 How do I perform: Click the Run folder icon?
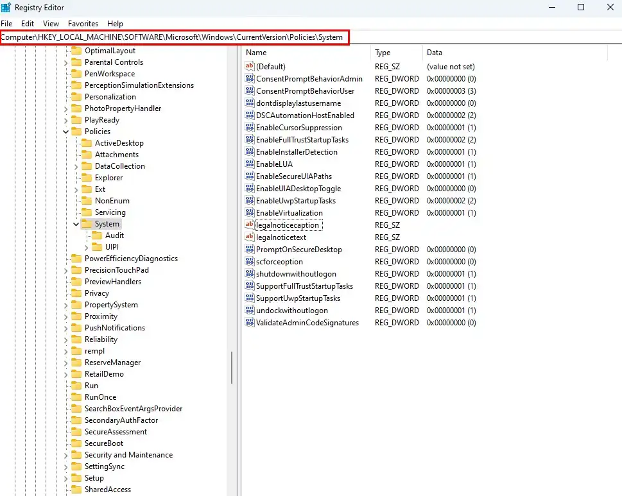coord(76,386)
